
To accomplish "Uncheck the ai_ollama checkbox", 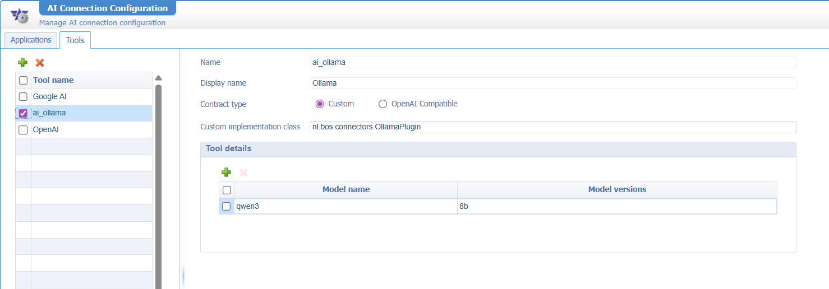I will coord(24,113).
